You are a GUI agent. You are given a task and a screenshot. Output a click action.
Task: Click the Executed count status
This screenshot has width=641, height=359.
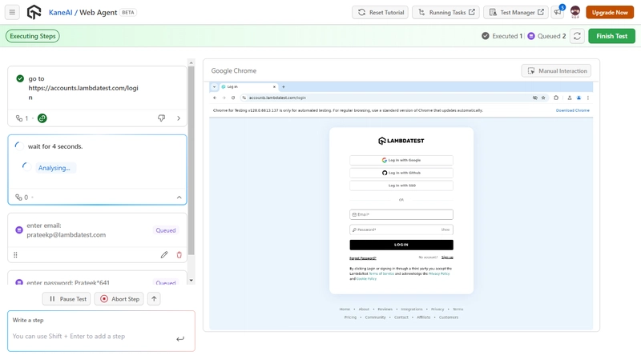click(502, 36)
